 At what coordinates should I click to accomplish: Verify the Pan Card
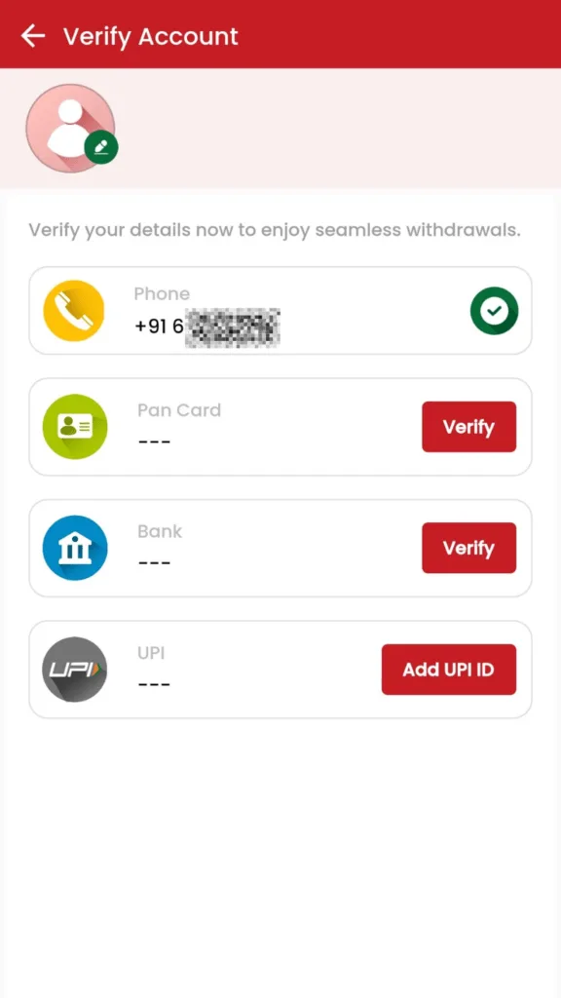click(x=468, y=427)
